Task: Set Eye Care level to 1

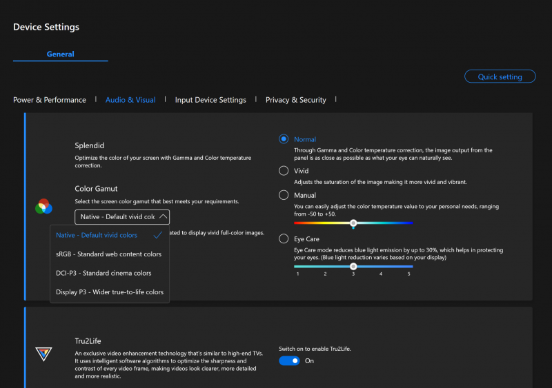Action: point(298,274)
